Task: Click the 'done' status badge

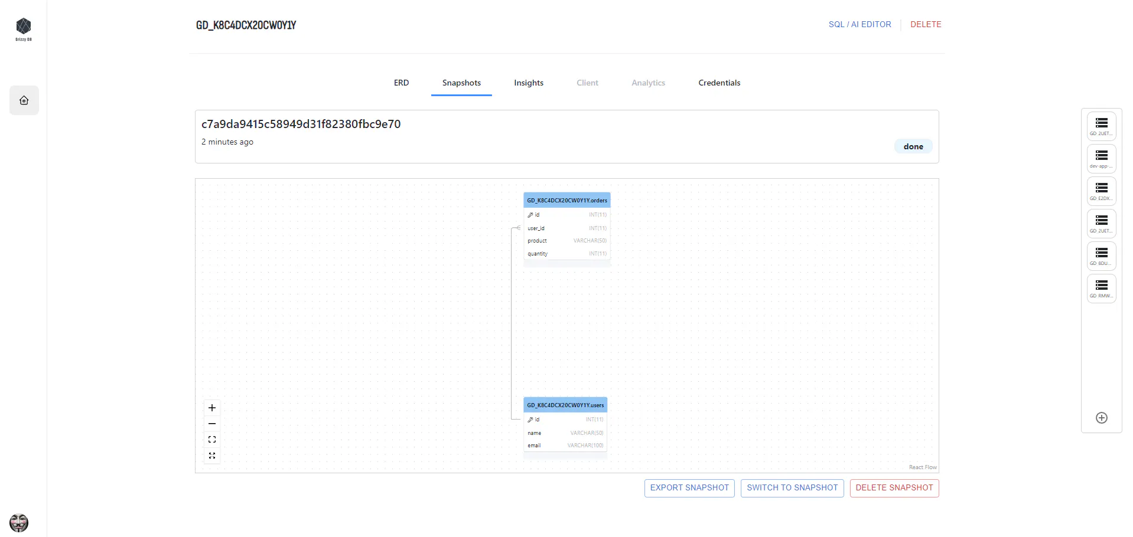Action: click(x=913, y=146)
